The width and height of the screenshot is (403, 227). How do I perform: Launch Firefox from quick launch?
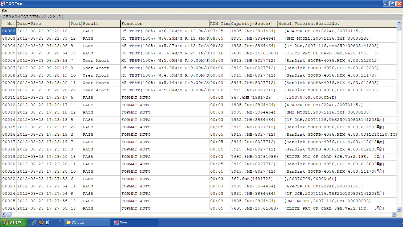point(41,222)
